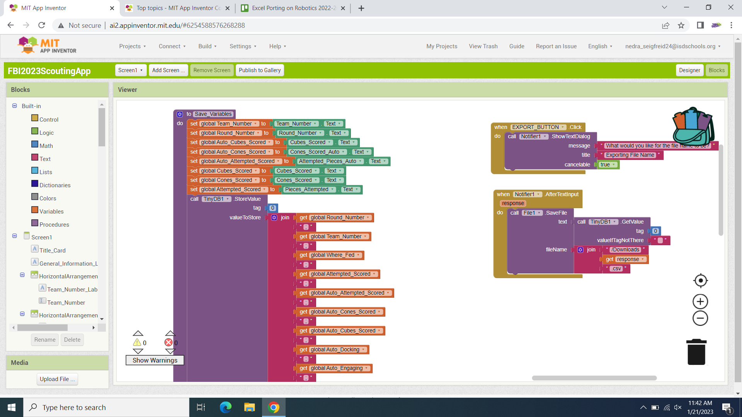Zoom out with the minus icon
The width and height of the screenshot is (742, 417).
(700, 319)
